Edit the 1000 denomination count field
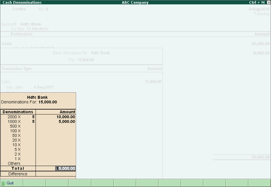 tap(34, 121)
